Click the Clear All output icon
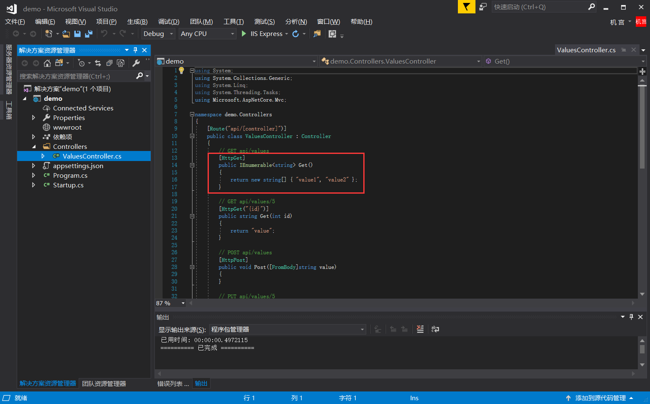 click(x=420, y=329)
